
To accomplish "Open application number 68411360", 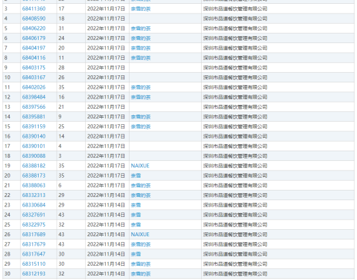I will tap(34, 9).
